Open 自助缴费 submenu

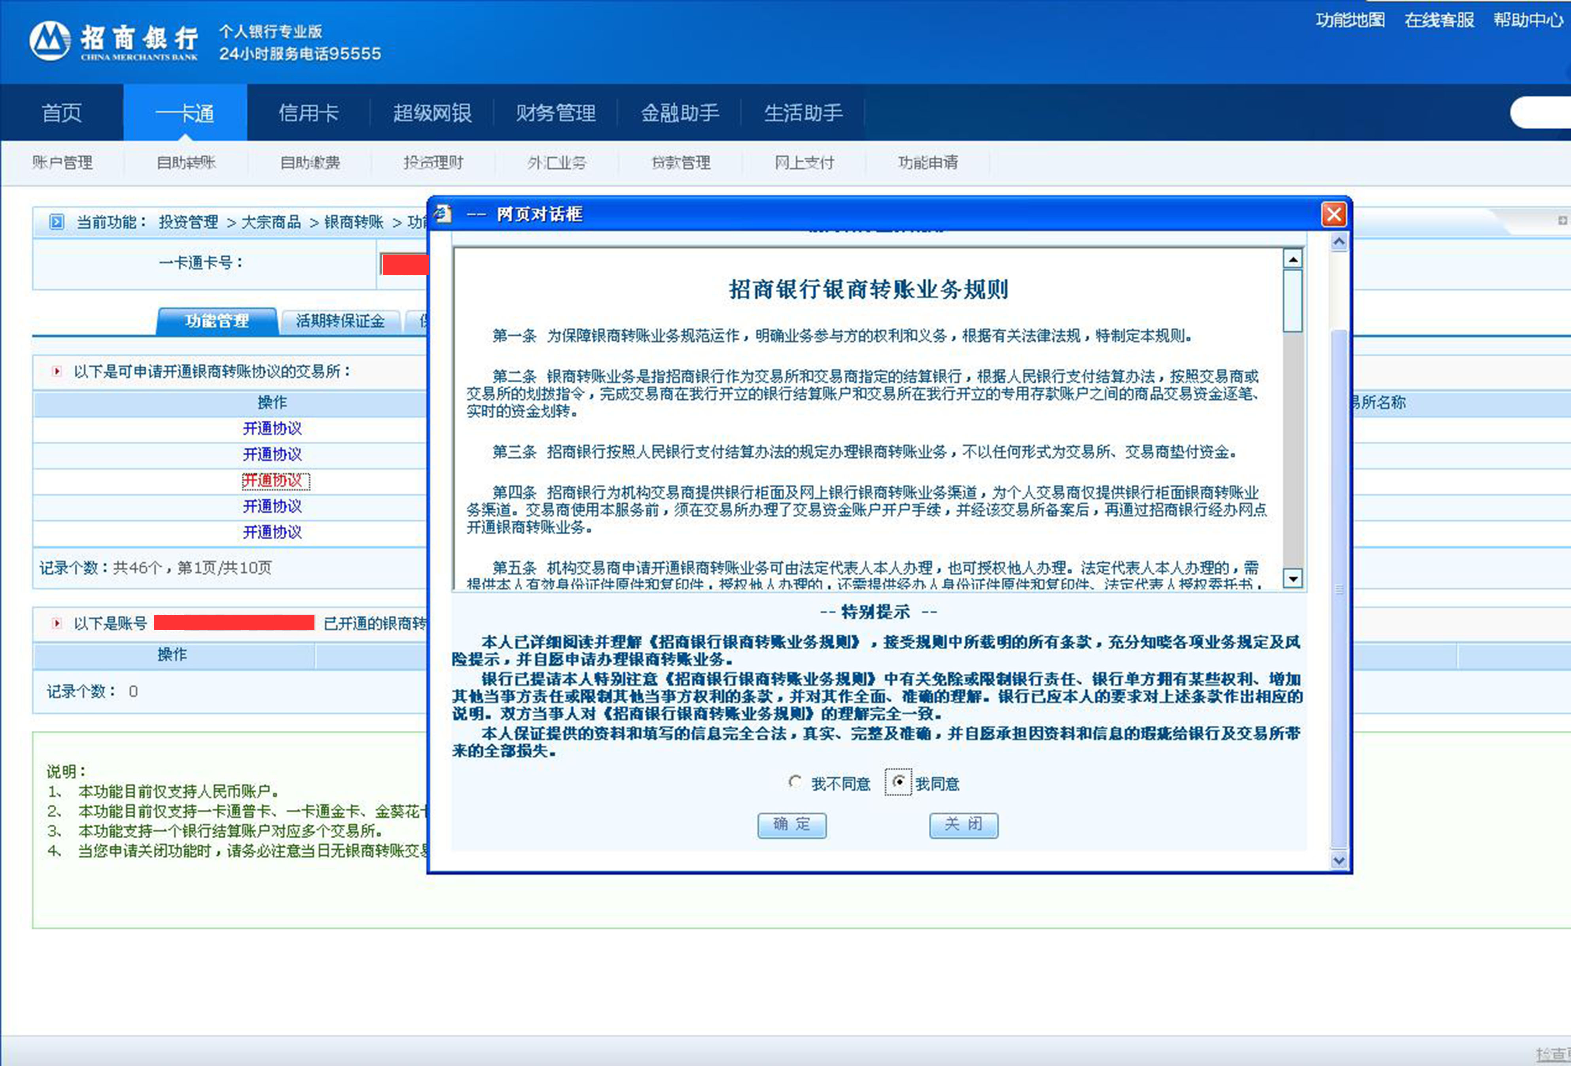click(310, 162)
